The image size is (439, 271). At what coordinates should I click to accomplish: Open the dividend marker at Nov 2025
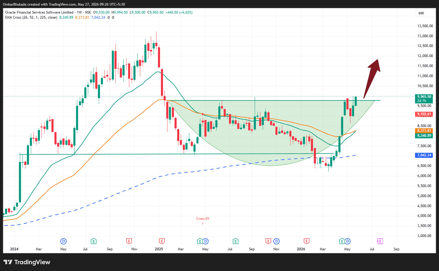tap(276, 241)
